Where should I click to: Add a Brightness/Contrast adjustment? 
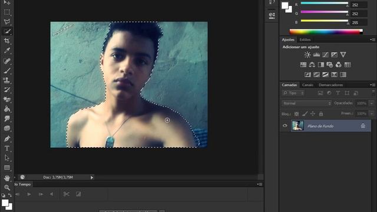click(307, 55)
